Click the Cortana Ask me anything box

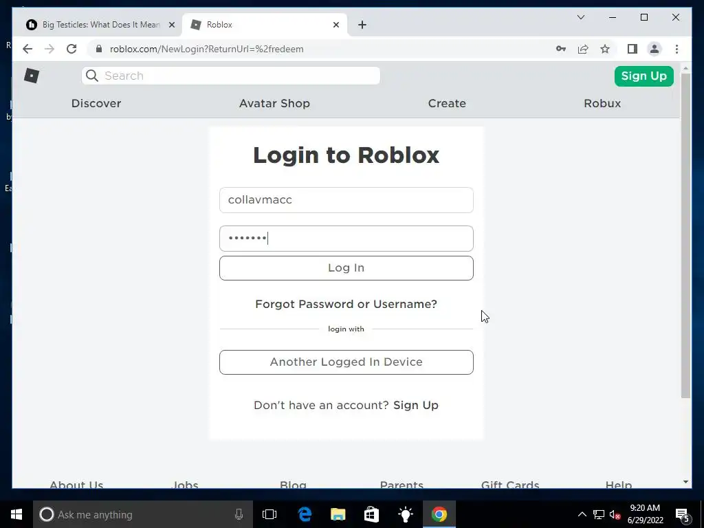(143, 514)
